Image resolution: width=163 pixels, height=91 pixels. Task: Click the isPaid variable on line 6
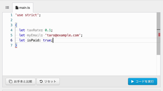click(33, 40)
